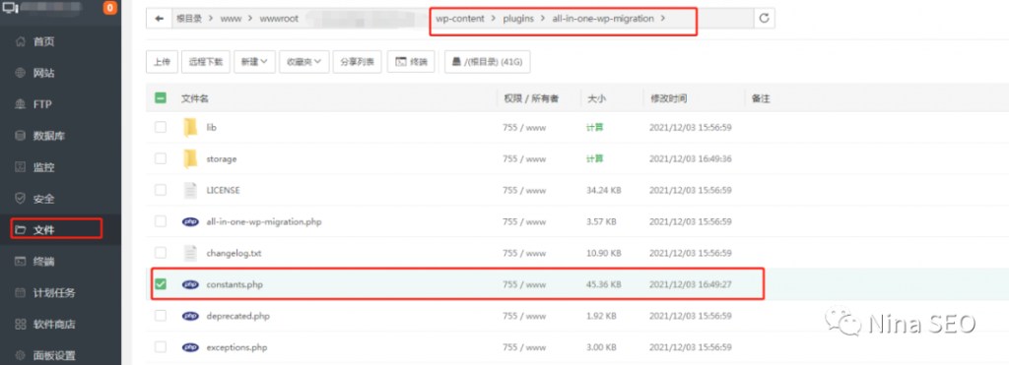Click the changelog.txt document icon
Image resolution: width=1009 pixels, height=365 pixels.
[190, 253]
